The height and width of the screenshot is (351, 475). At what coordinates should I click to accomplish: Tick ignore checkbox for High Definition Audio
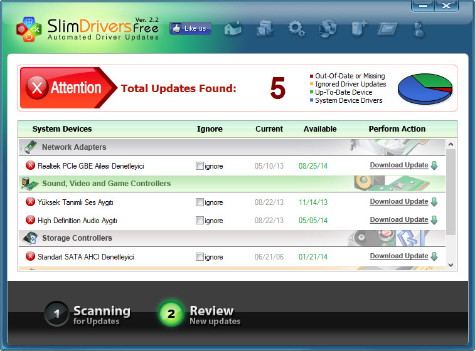[200, 220]
